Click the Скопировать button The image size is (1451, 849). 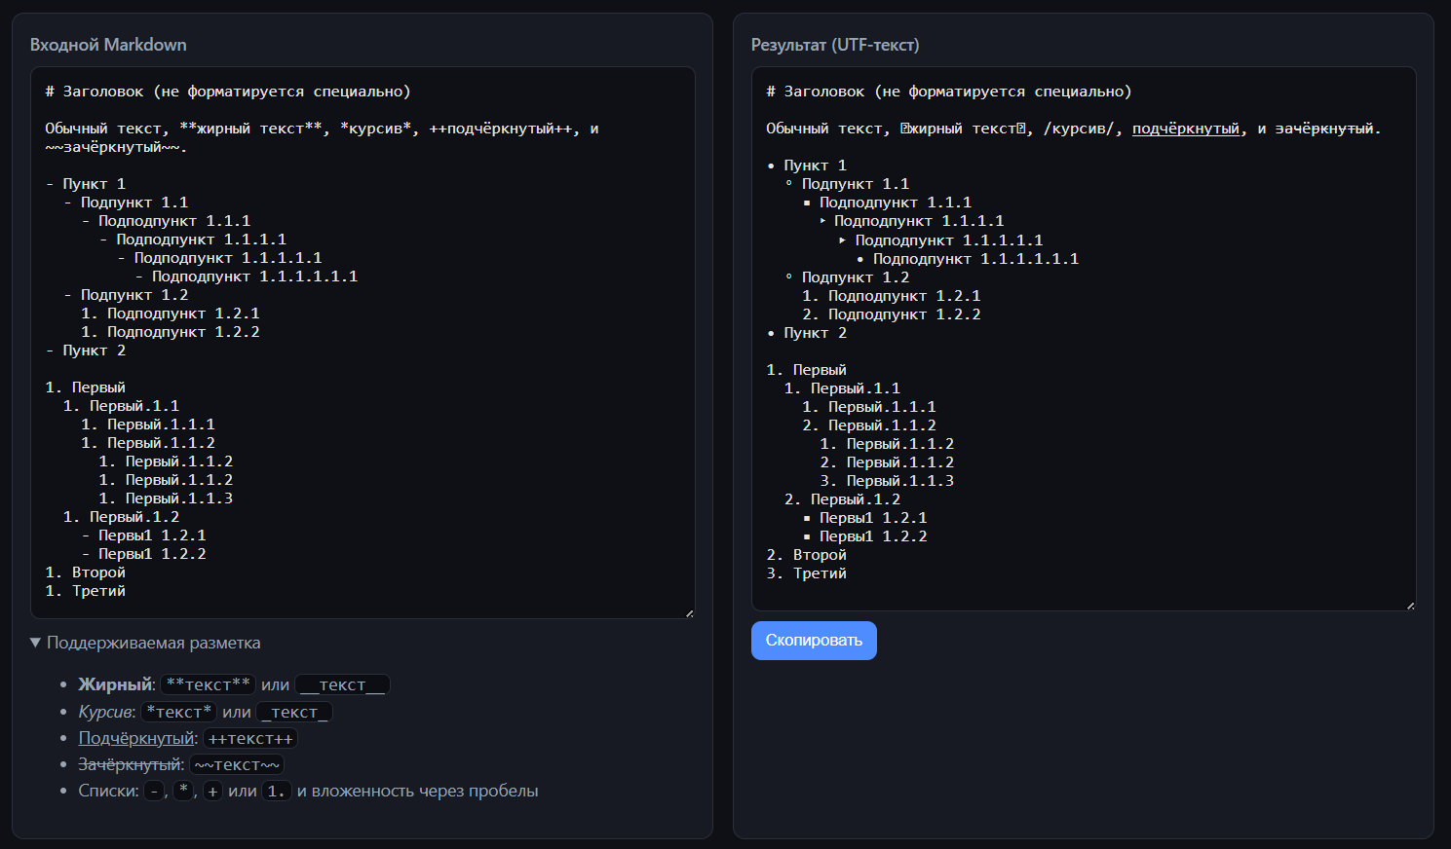(814, 641)
